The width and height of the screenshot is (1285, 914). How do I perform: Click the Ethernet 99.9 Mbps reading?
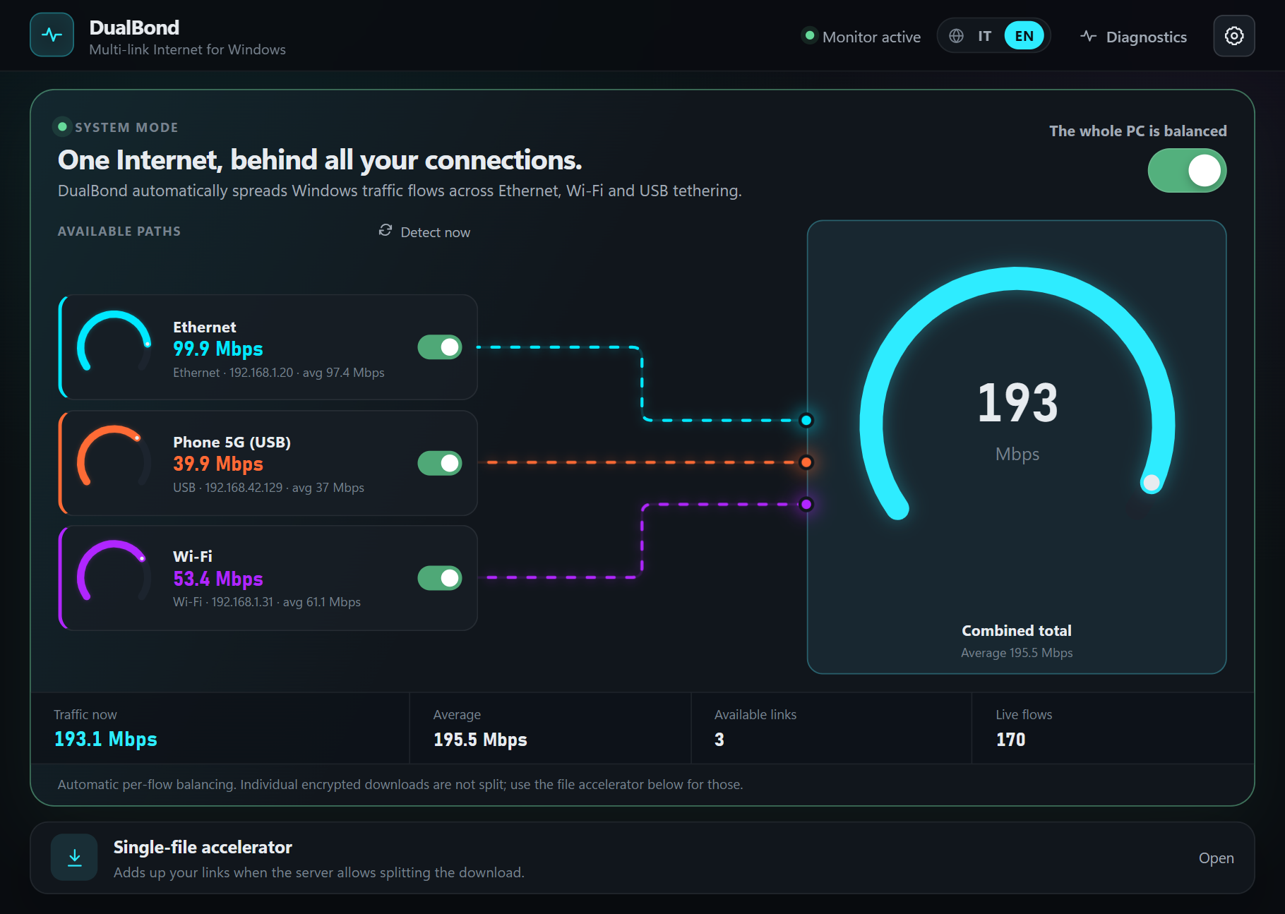218,349
